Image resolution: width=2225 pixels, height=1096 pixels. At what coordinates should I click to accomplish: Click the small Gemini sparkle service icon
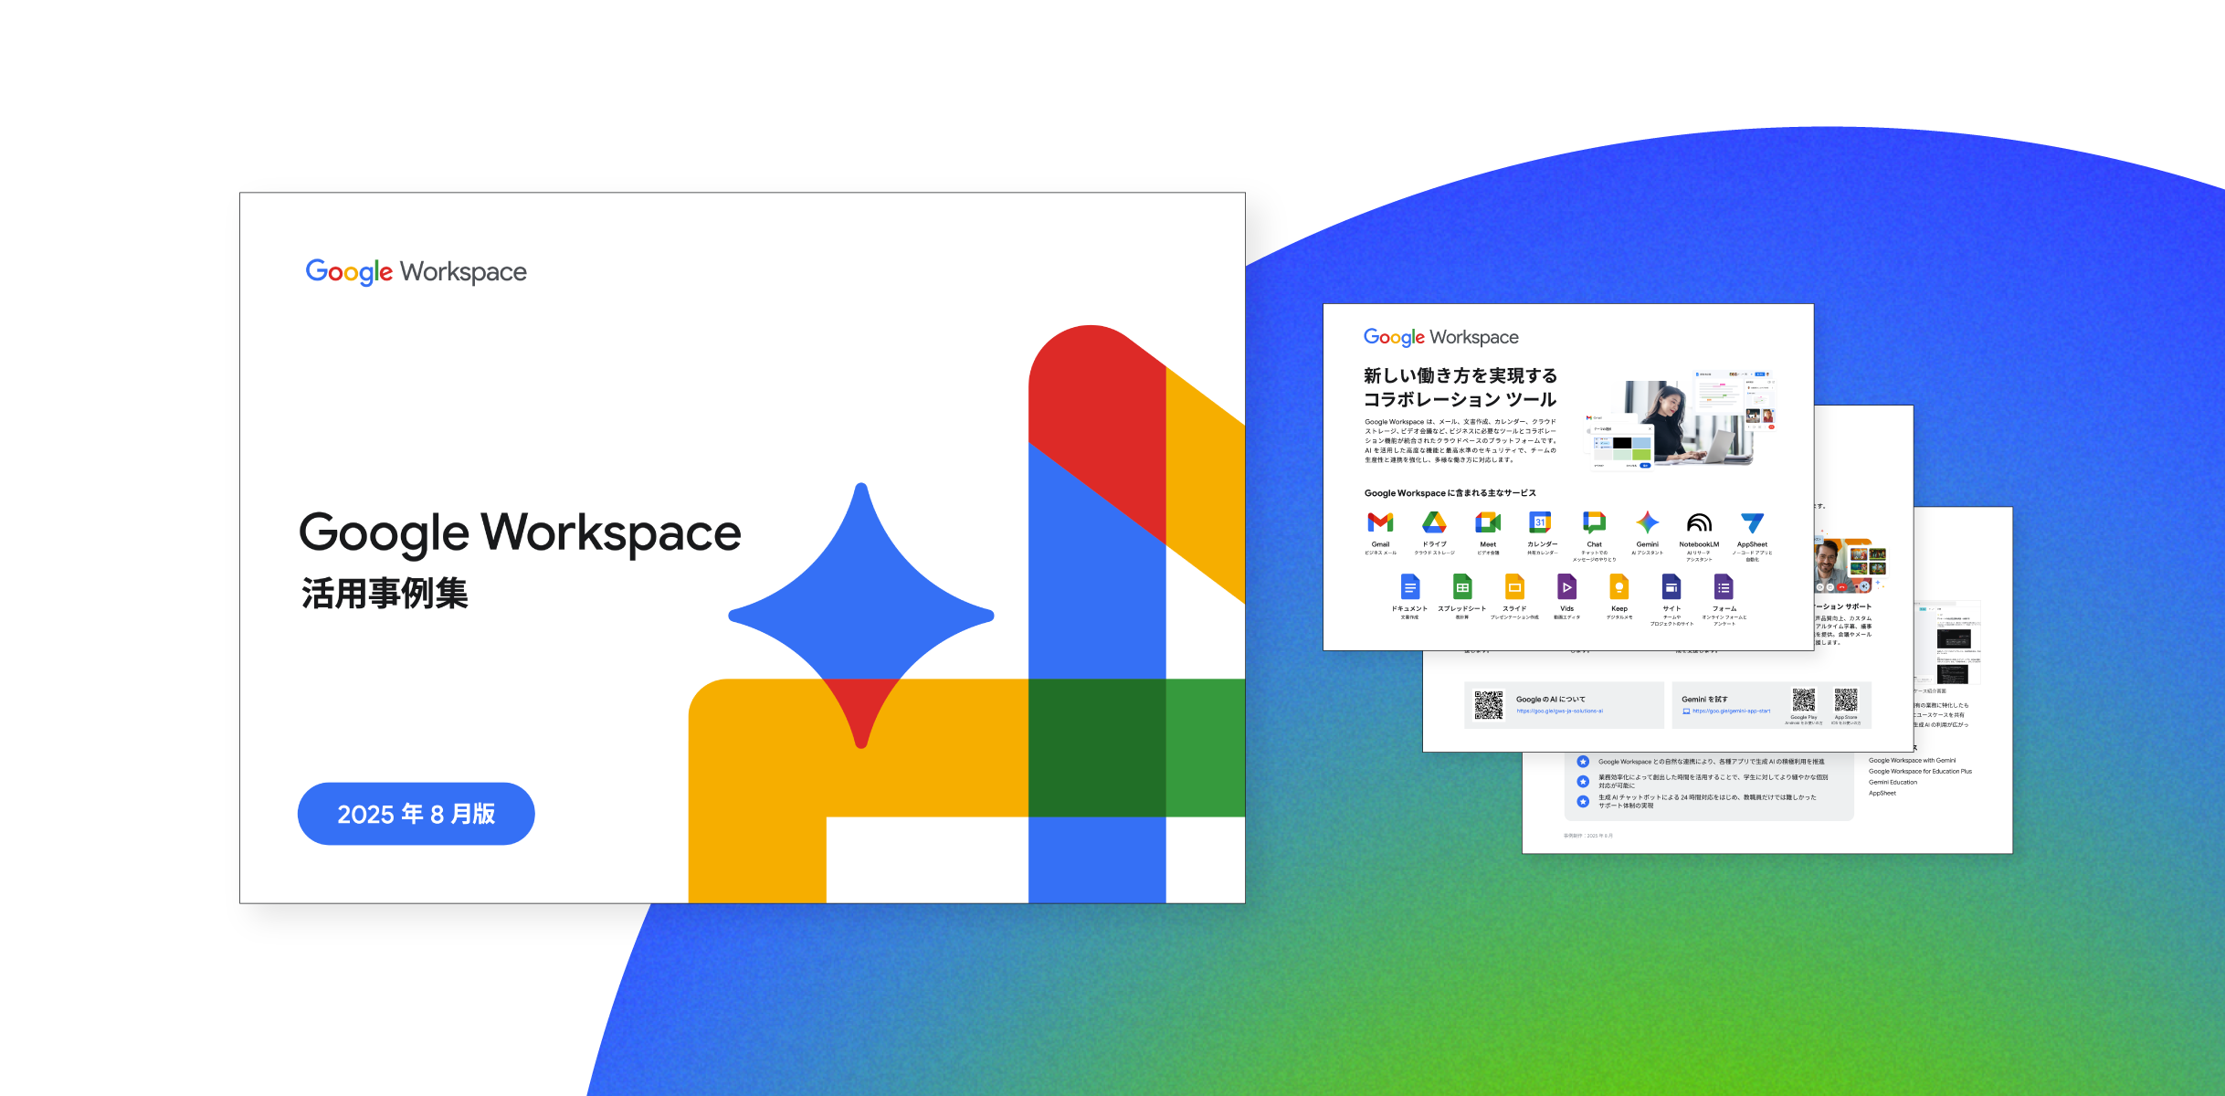pyautogui.click(x=1647, y=522)
